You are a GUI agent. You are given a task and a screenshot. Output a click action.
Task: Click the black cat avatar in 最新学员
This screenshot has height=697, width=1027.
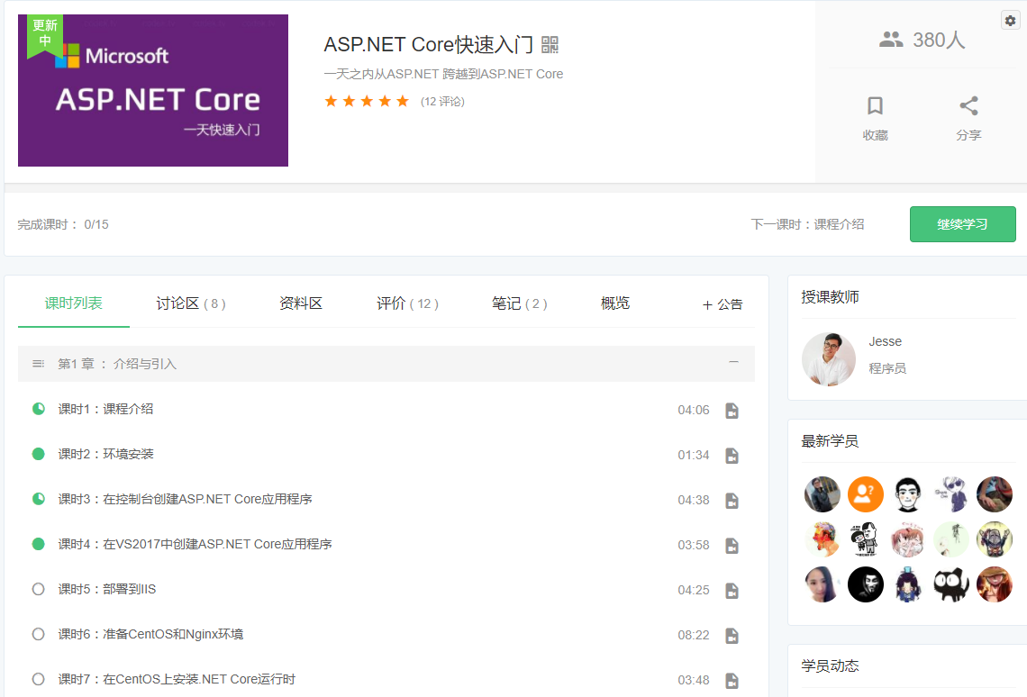click(951, 584)
